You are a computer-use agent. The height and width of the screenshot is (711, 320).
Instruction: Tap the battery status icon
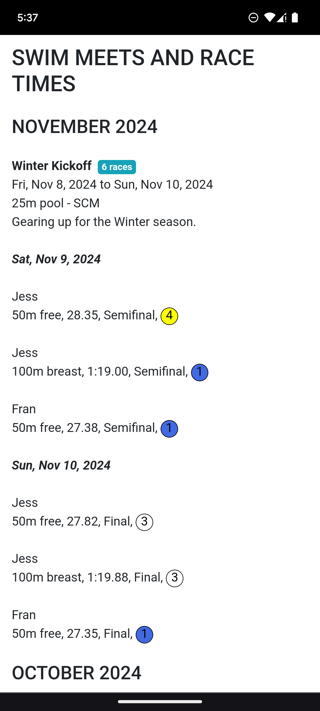[x=295, y=18]
